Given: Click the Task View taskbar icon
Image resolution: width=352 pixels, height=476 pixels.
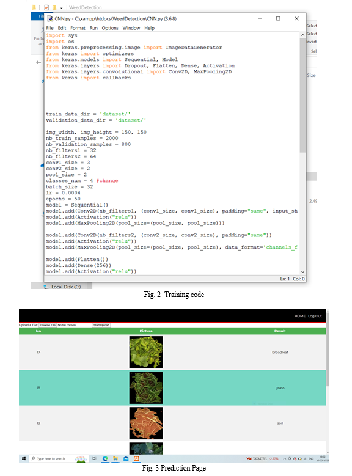Looking at the screenshot, I should click(95, 458).
